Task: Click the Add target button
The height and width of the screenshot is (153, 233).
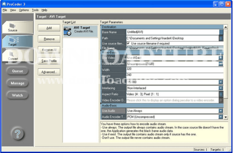Action: pyautogui.click(x=49, y=28)
